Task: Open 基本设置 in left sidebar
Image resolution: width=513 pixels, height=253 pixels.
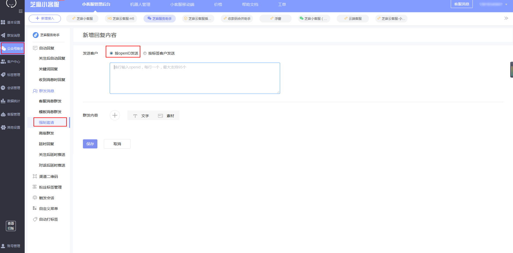Action: [x=12, y=22]
